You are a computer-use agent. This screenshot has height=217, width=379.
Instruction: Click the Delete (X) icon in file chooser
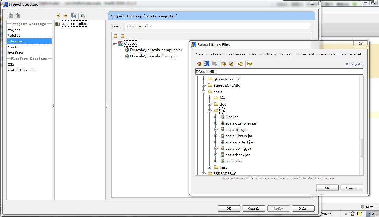point(231,64)
